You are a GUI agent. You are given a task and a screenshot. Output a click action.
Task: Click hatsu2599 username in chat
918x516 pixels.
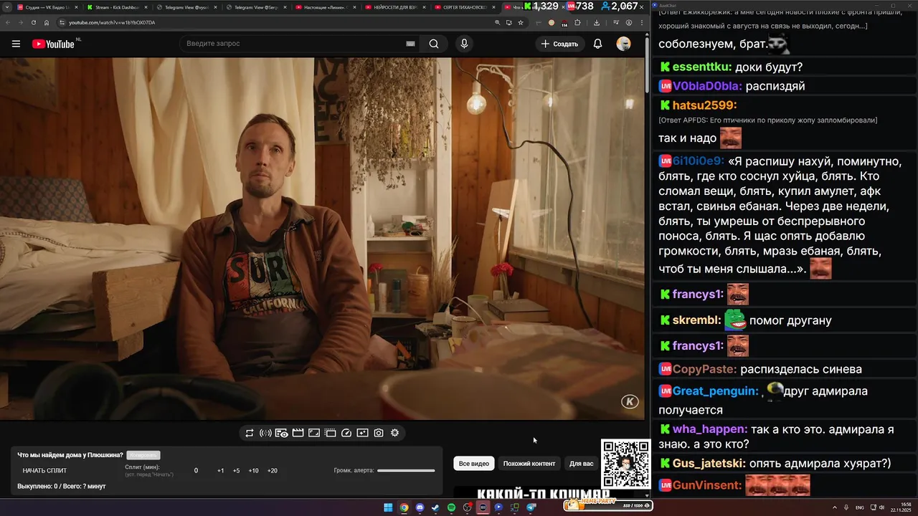click(x=704, y=105)
